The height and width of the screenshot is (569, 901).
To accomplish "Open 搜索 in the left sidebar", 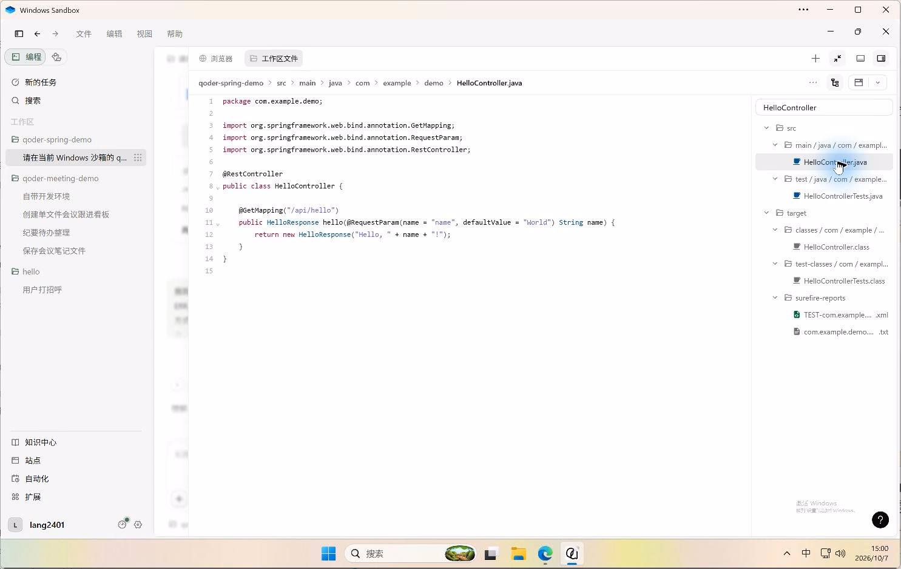I will [76, 101].
